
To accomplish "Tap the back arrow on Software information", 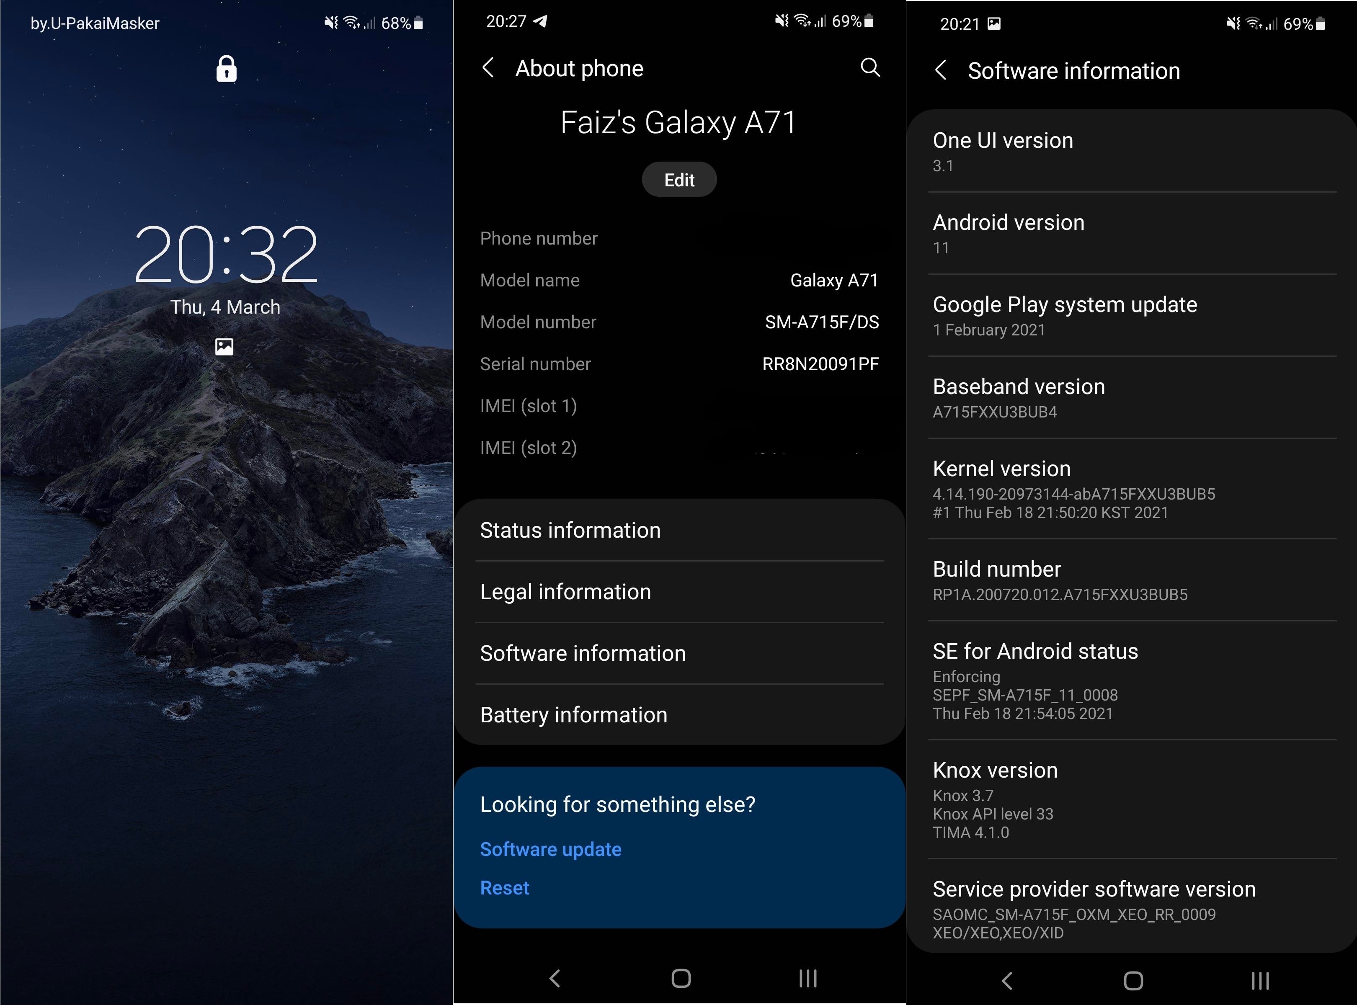I will (934, 67).
